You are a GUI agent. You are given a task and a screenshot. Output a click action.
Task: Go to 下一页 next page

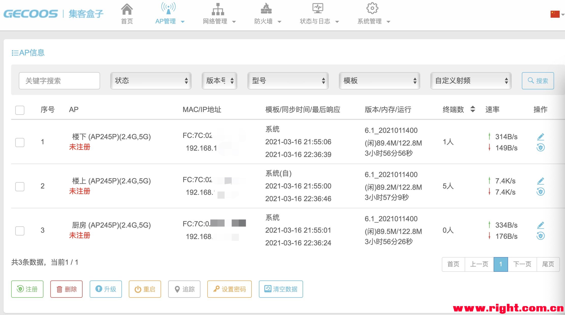[x=522, y=264]
